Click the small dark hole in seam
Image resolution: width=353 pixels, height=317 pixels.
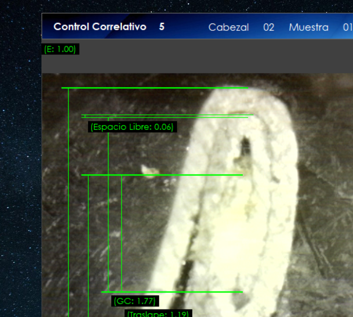246,145
